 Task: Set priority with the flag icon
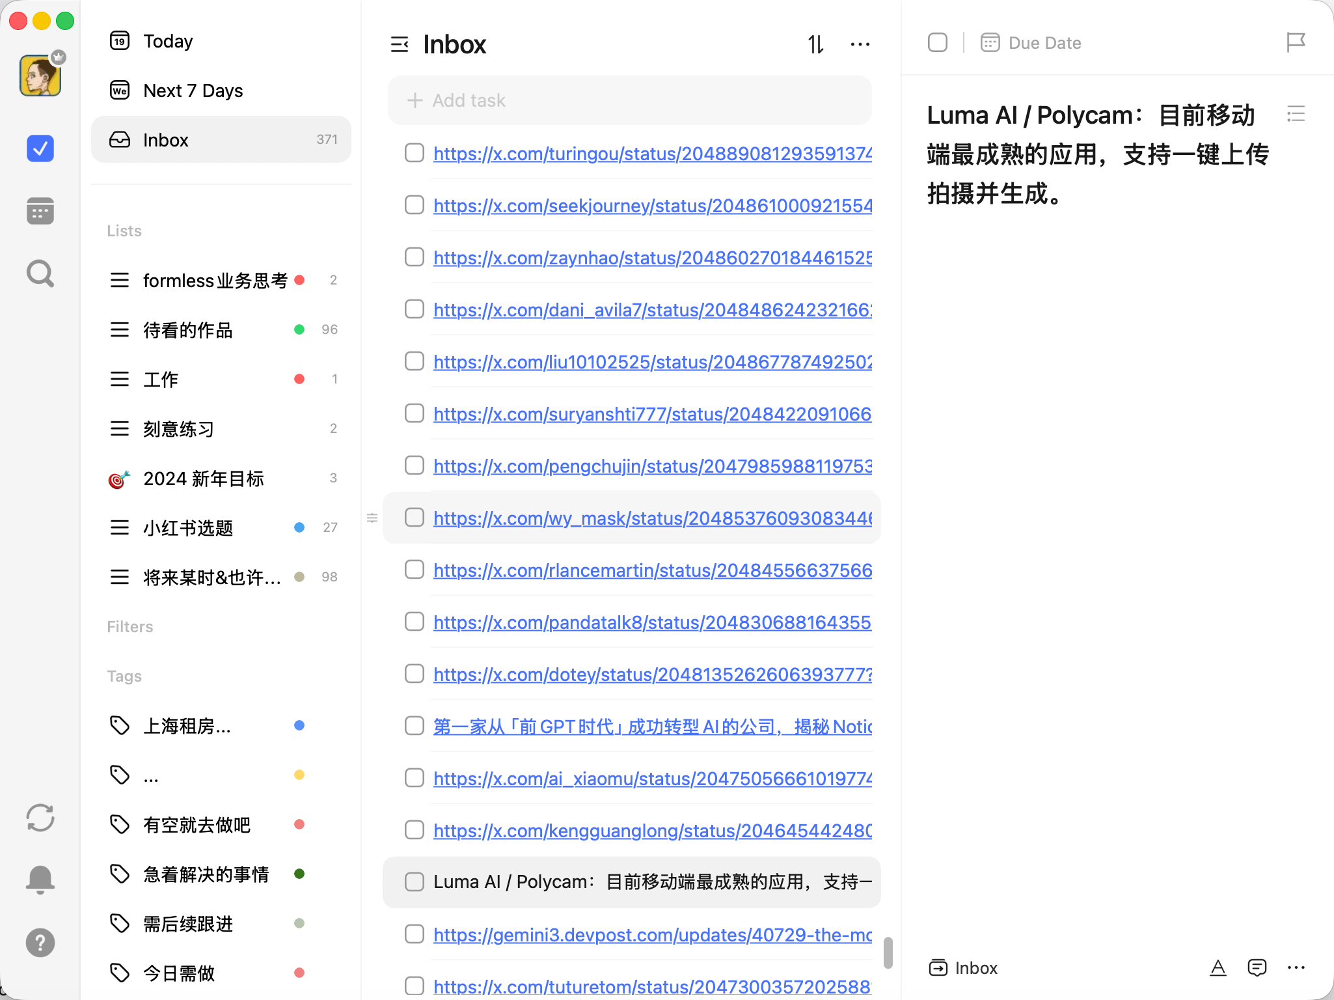[x=1296, y=43]
